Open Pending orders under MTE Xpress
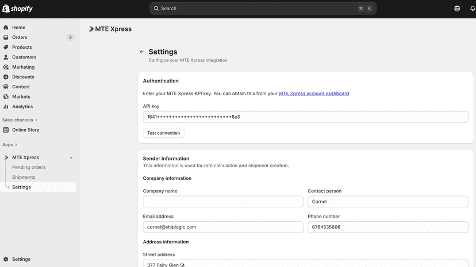This screenshot has width=476, height=267. tap(29, 167)
